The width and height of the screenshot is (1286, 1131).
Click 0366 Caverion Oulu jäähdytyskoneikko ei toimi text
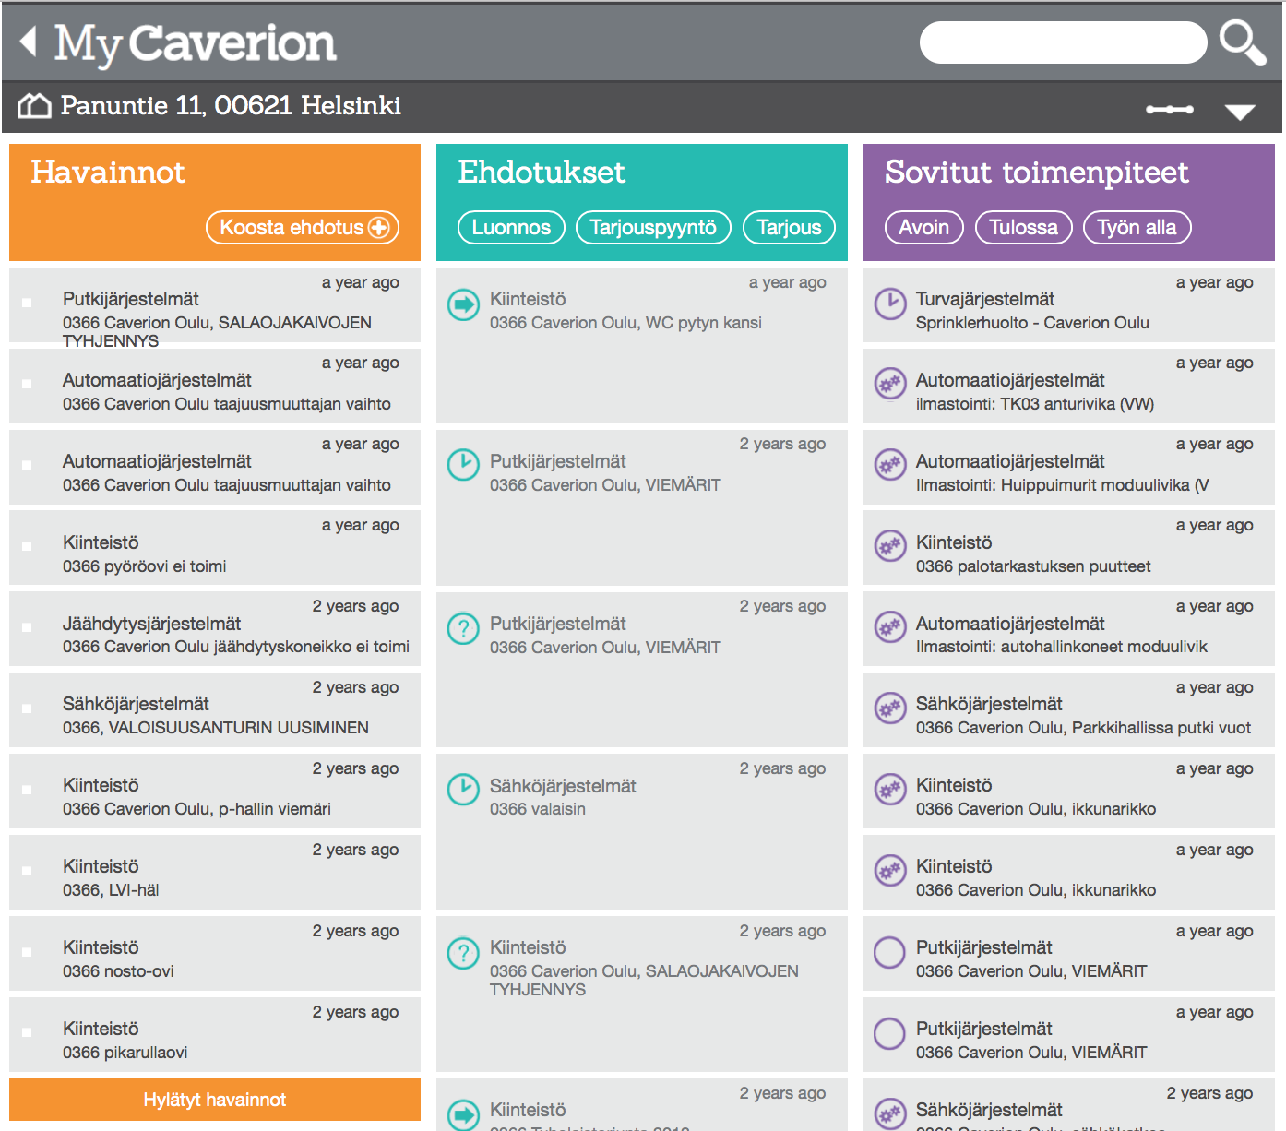[236, 647]
